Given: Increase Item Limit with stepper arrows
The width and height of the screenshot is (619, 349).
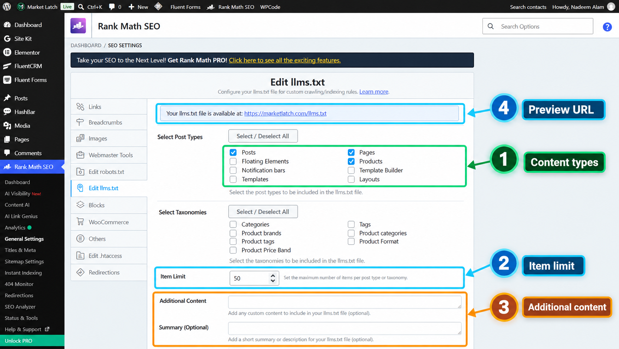Looking at the screenshot, I should click(x=273, y=276).
